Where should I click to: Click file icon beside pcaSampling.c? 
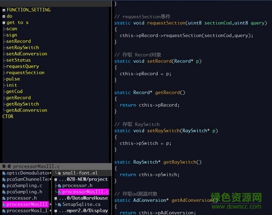[x=4, y=186]
